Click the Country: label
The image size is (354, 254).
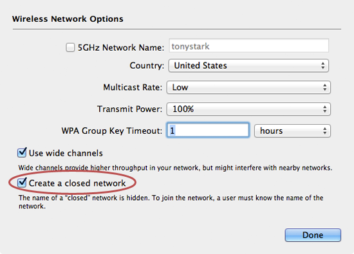(147, 66)
